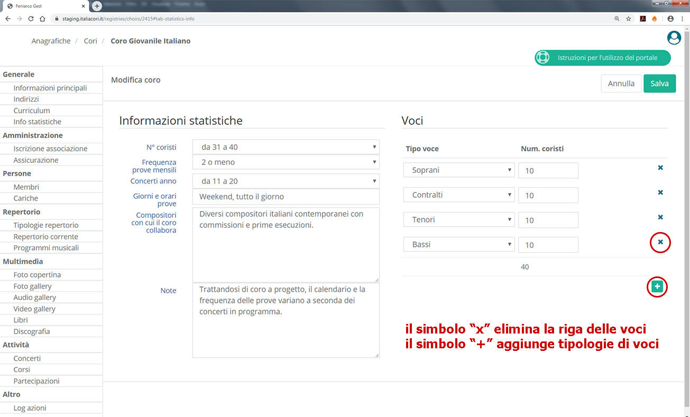
Task: Remove the Contralti row with x icon
Action: (660, 192)
